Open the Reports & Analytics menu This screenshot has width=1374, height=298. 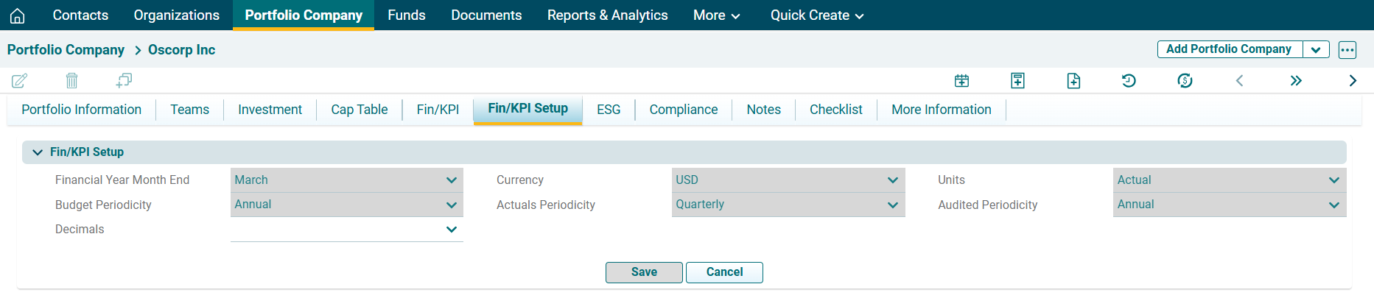[607, 15]
